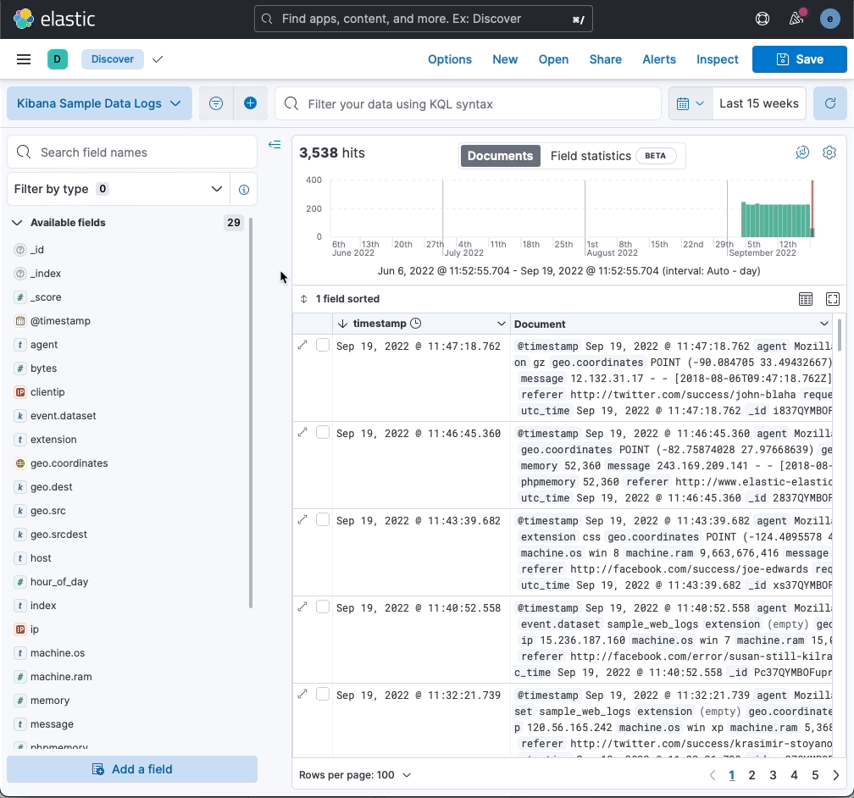Open Inspect panel
Screen dimensions: 854x798
pos(718,59)
